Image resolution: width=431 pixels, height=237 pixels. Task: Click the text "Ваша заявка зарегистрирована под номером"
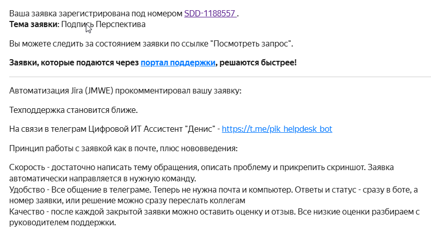tap(92, 14)
